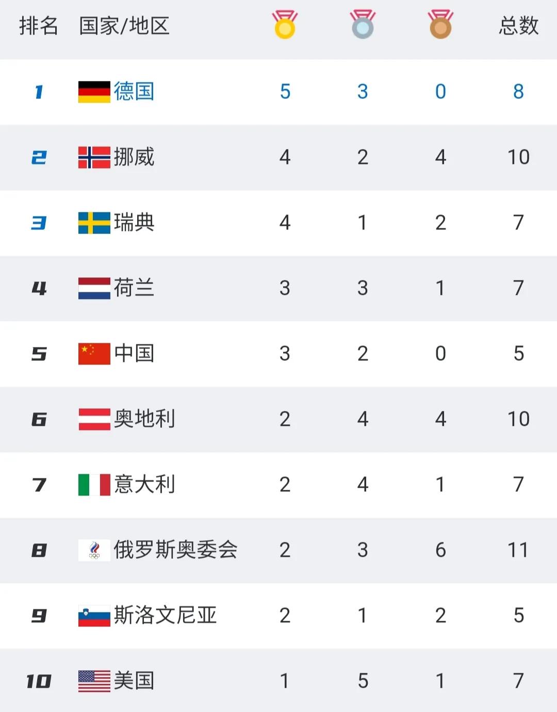This screenshot has height=712, width=557.
Task: Click the 国家/地区 column header
Action: (x=124, y=25)
